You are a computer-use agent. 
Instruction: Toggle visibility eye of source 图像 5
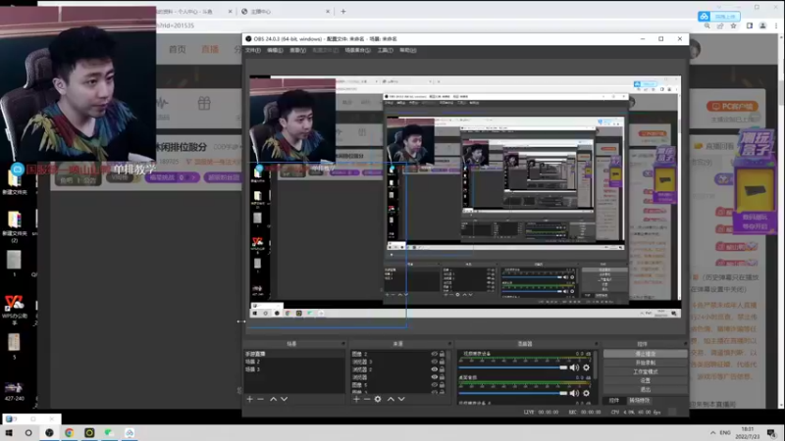coord(434,385)
